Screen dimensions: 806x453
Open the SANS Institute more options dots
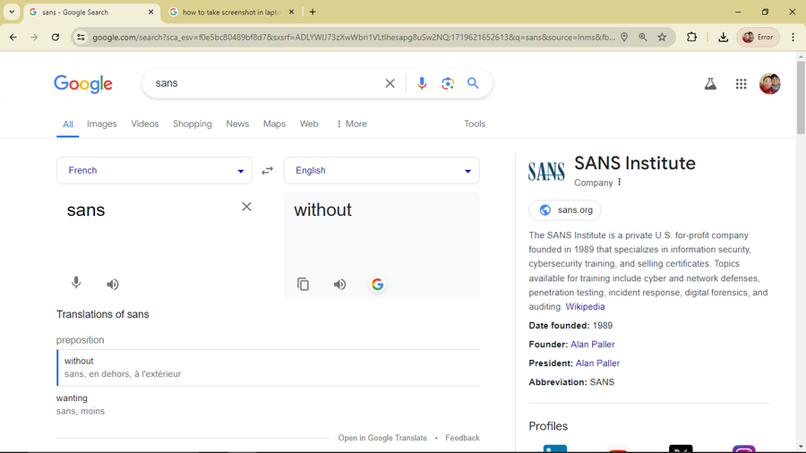click(620, 182)
